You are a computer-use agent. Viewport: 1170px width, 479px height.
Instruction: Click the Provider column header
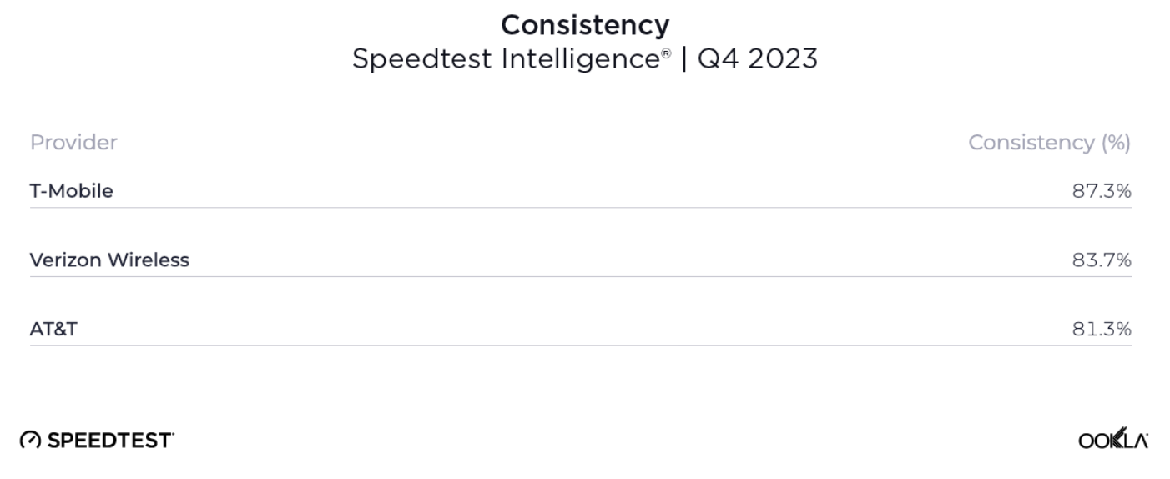pyautogui.click(x=73, y=143)
